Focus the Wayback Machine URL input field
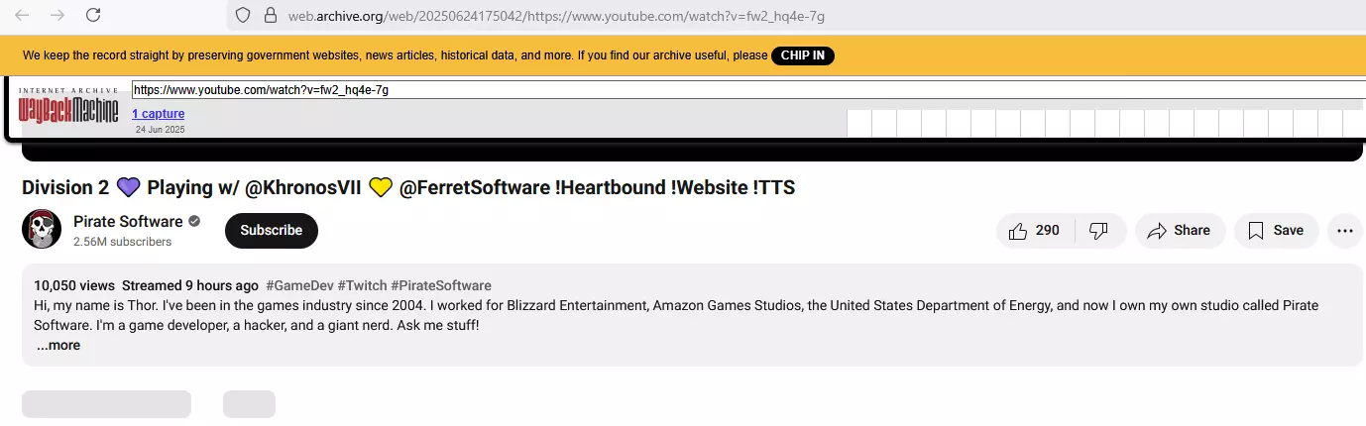 pyautogui.click(x=748, y=90)
